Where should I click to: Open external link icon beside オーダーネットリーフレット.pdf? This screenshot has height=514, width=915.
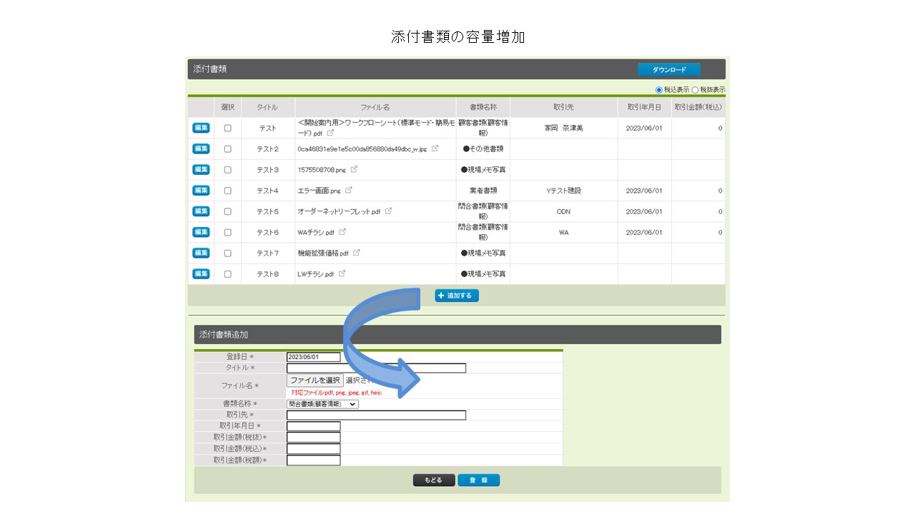[x=388, y=211]
